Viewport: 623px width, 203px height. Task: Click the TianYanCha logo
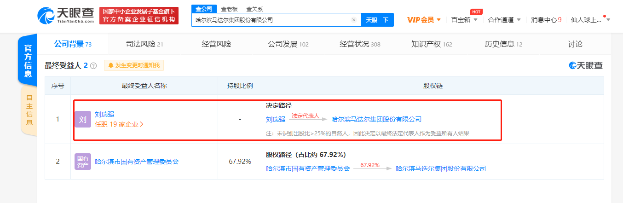click(66, 15)
